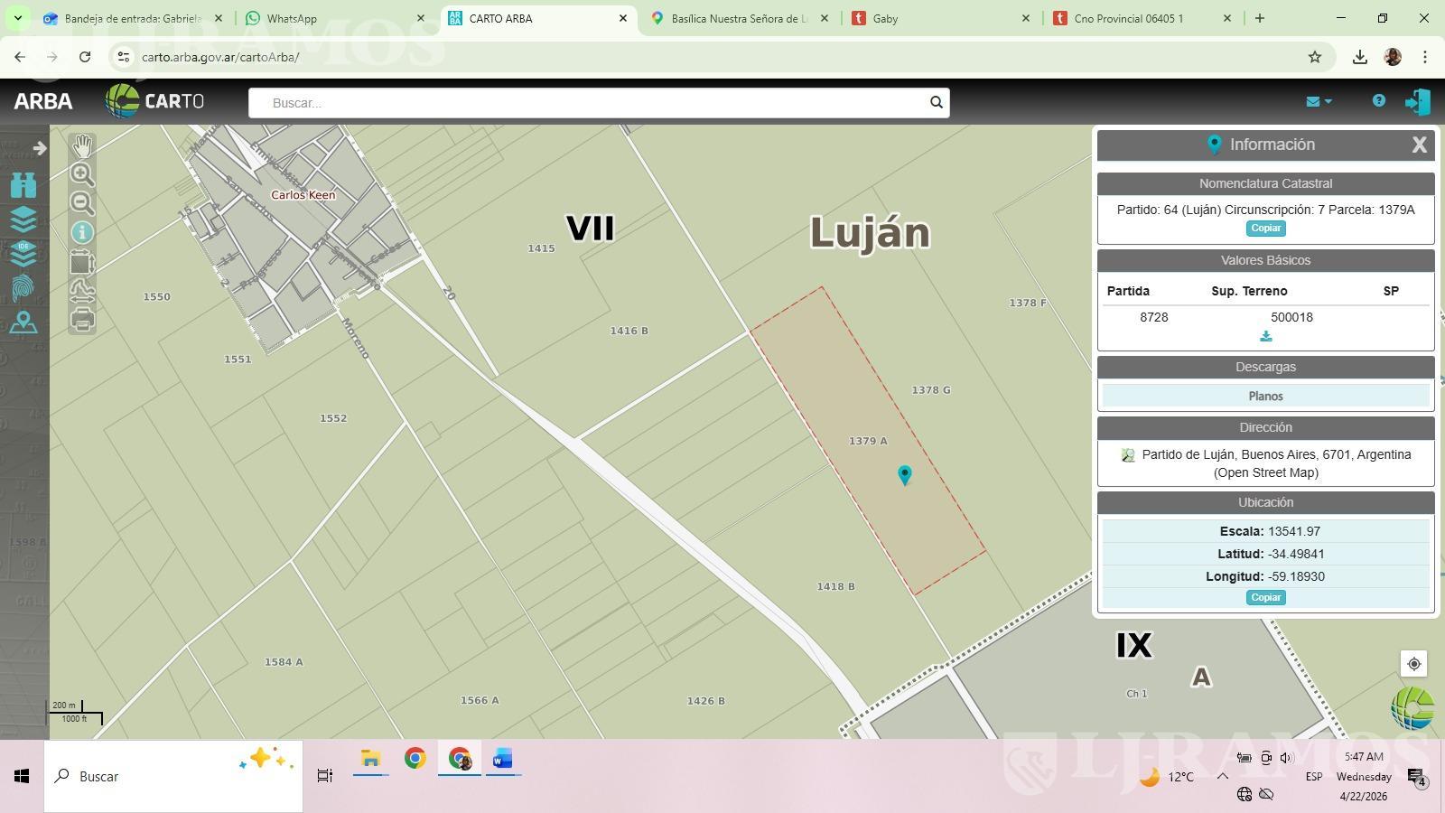Click the teal marker pin on parcel 1379 A
The height and width of the screenshot is (813, 1445).
(904, 474)
